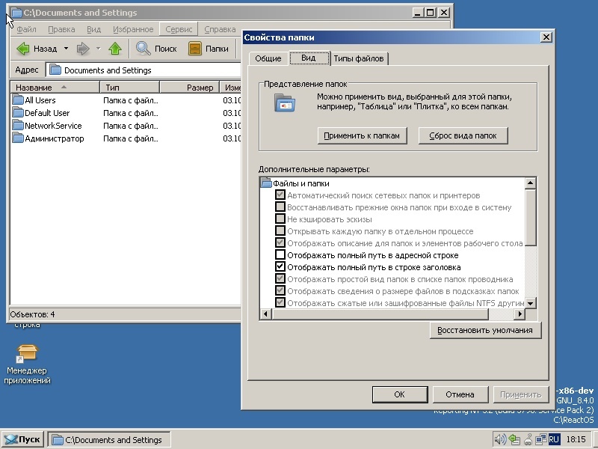Click the 18:15 taskbar clock
The image size is (598, 449).
pos(576,439)
